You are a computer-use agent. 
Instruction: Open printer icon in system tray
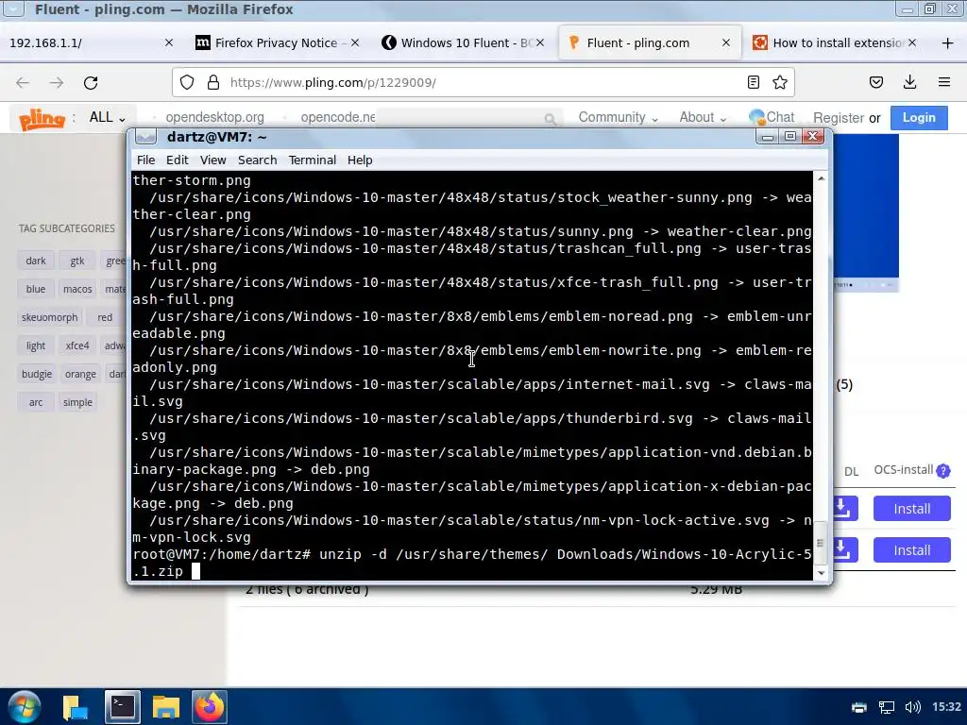click(859, 707)
